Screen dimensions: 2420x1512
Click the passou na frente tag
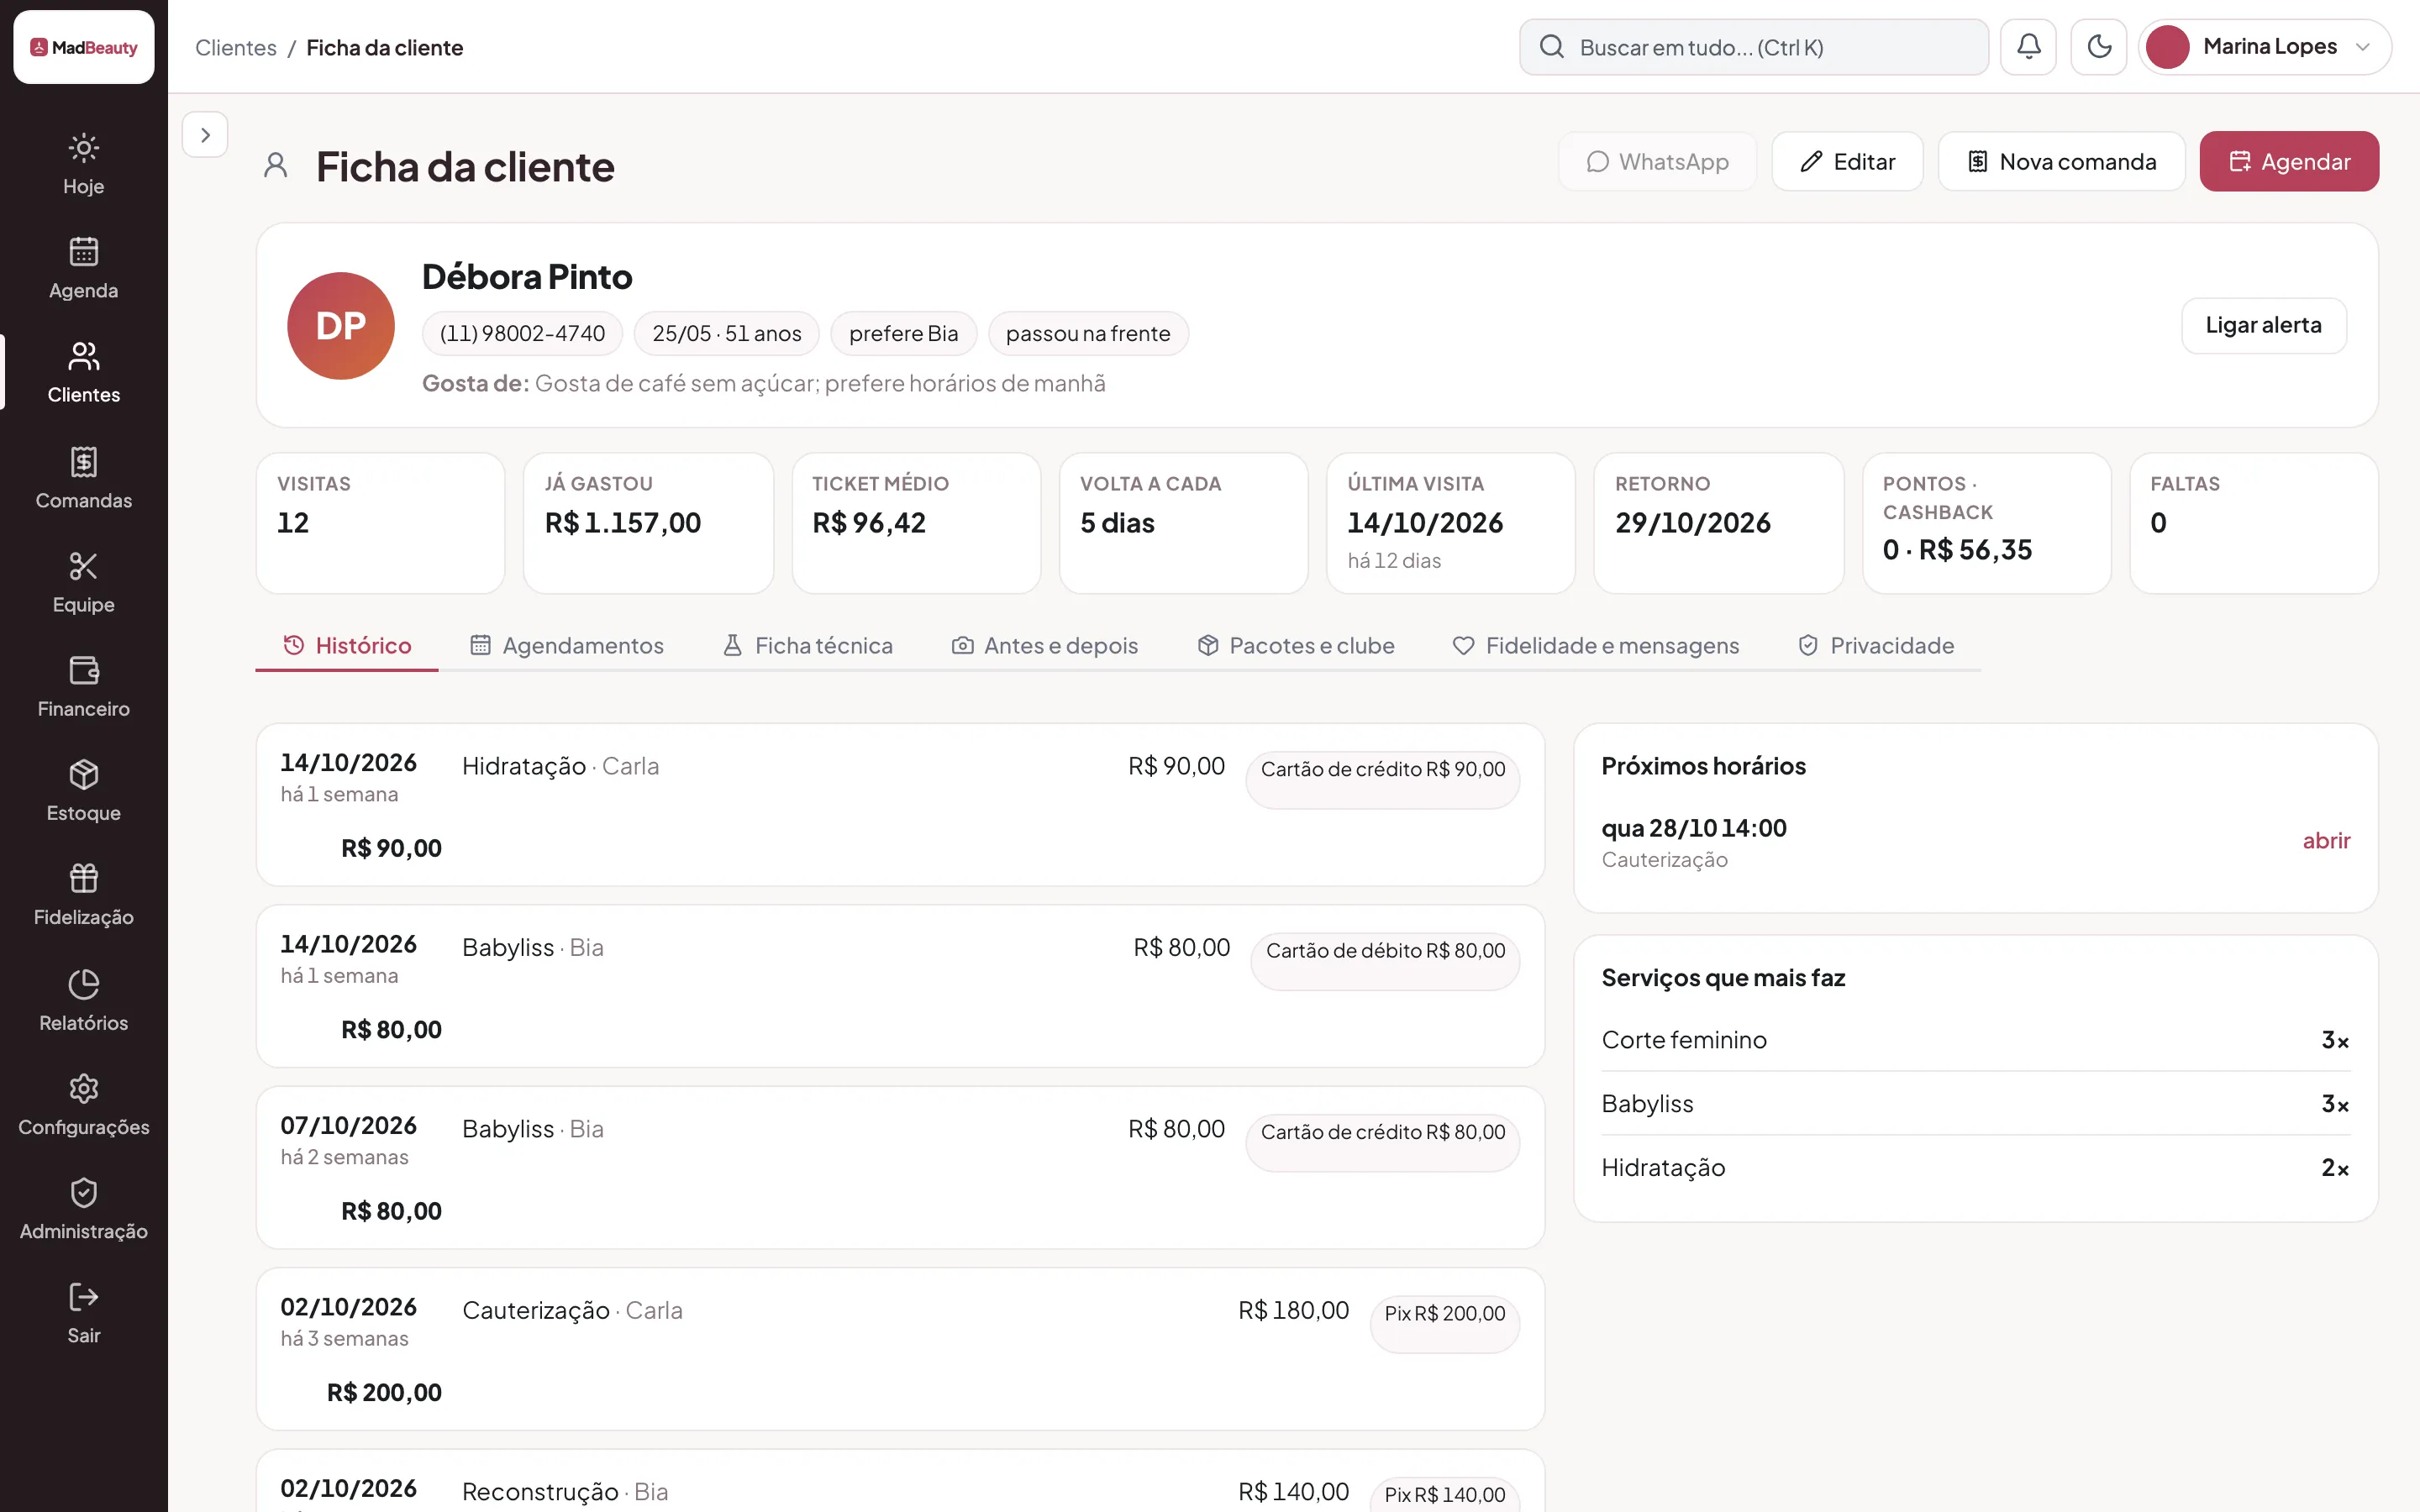(x=1088, y=334)
